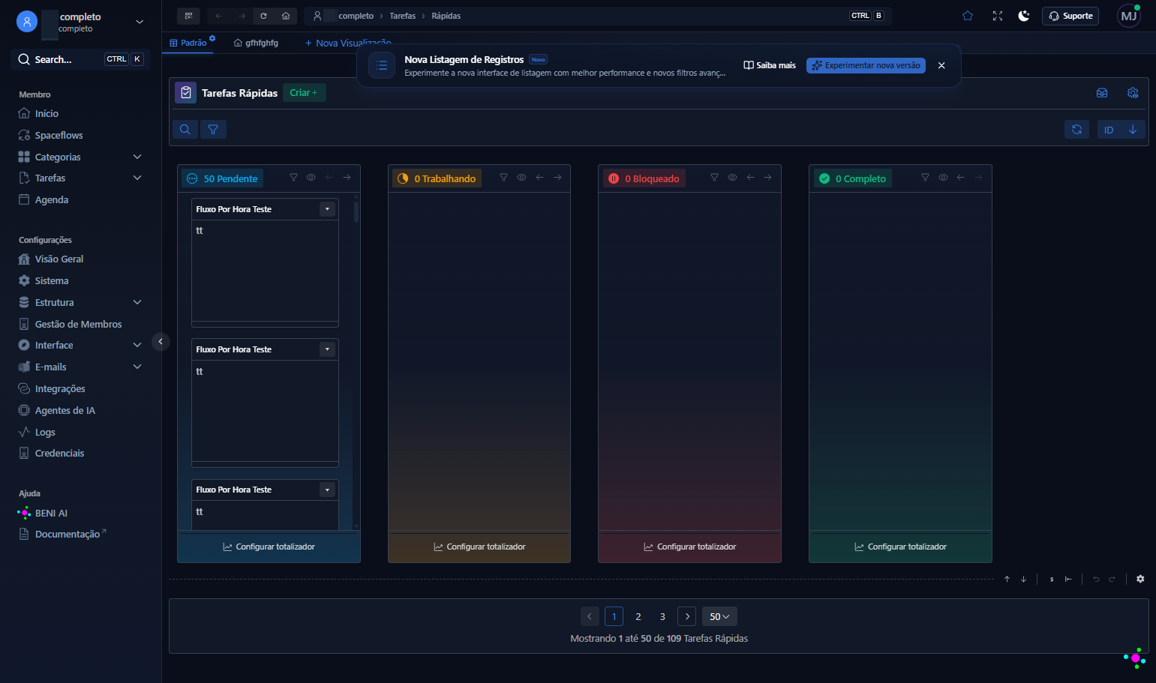The image size is (1156, 683).
Task: Click the home icon in the top navigation
Action: tap(286, 16)
